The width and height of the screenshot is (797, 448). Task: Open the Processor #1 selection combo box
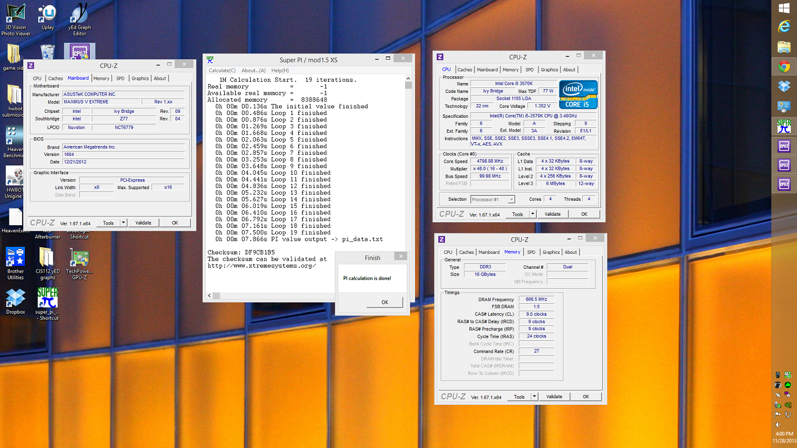coord(493,199)
